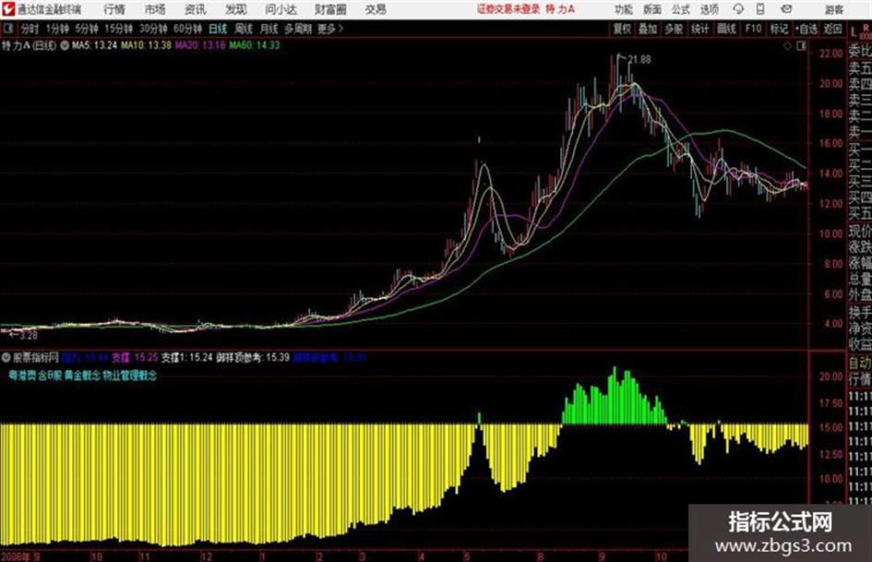The width and height of the screenshot is (872, 562).
Task: Open the F10 company info button
Action: (x=753, y=29)
